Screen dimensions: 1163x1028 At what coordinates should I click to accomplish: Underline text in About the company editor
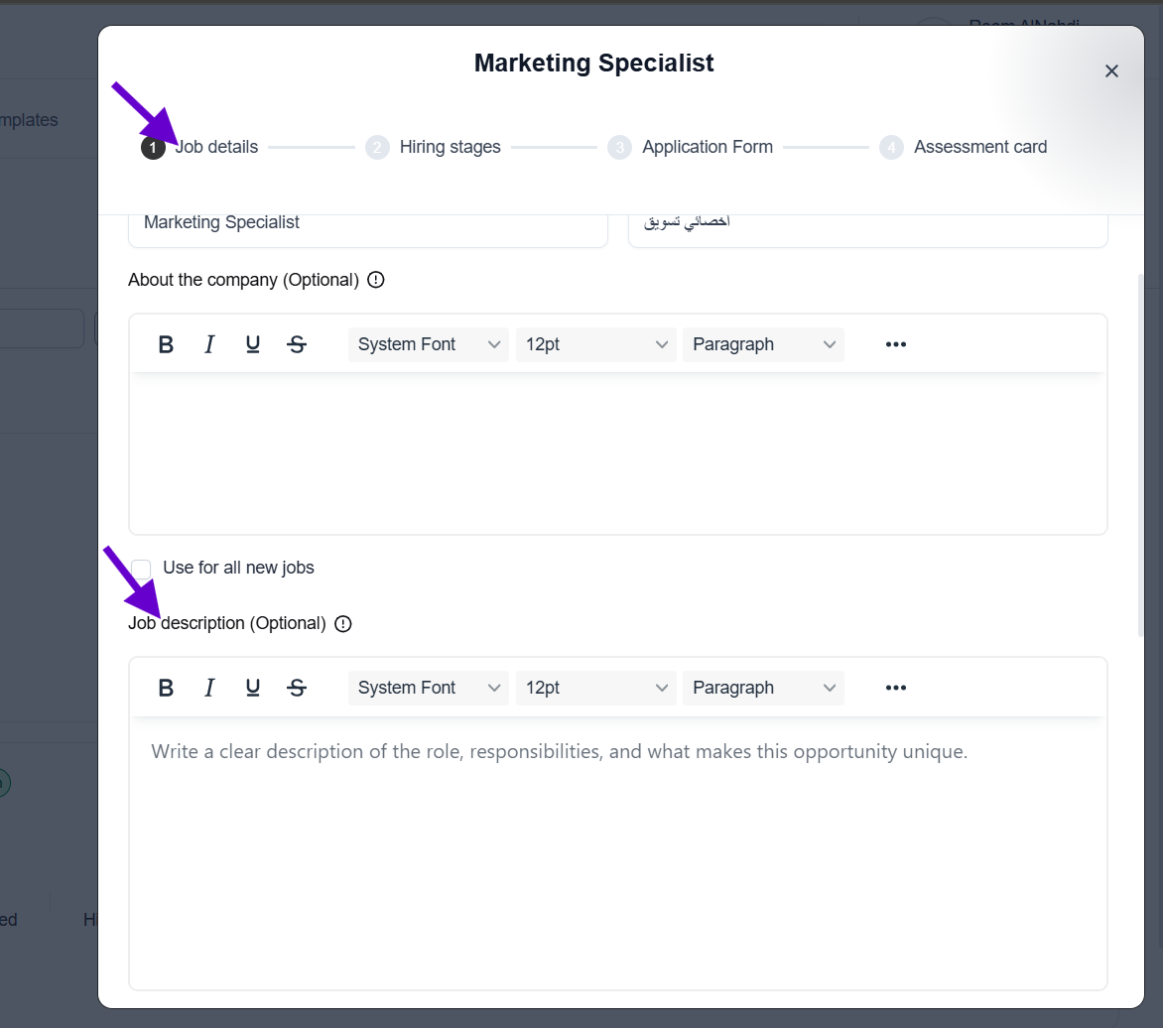click(253, 344)
